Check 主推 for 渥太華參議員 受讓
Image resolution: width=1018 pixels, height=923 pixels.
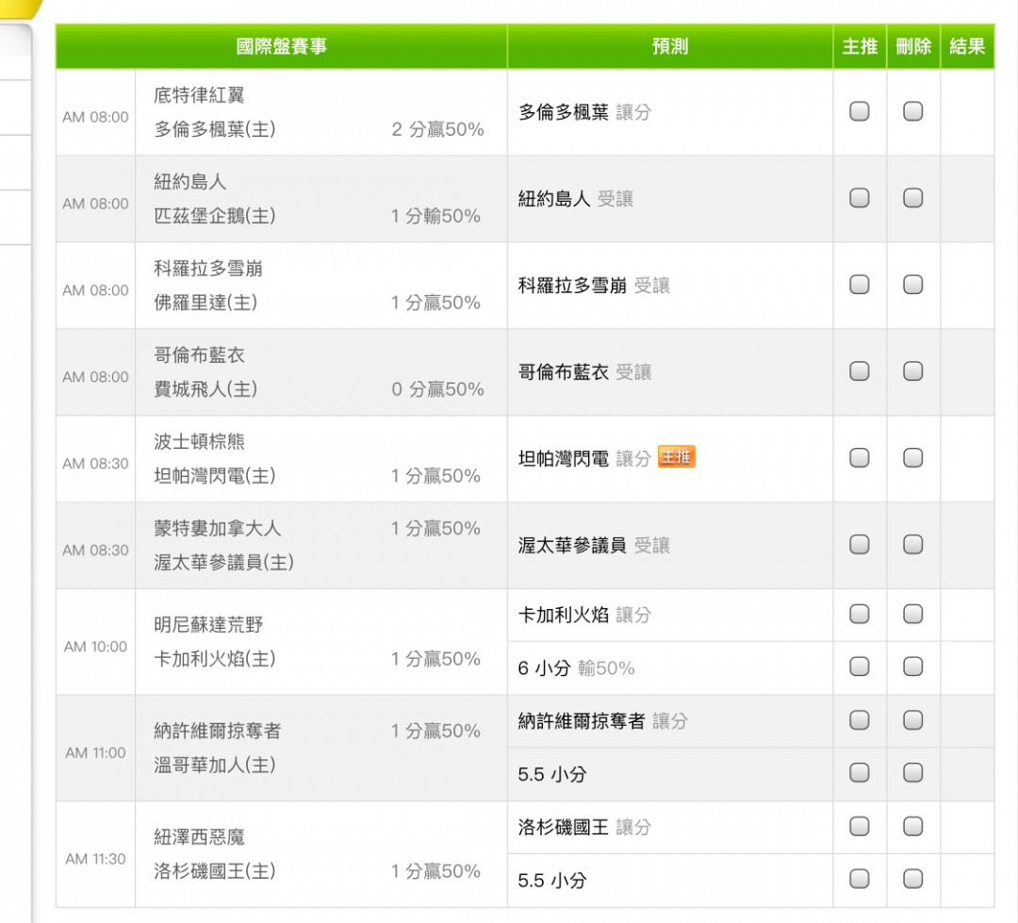tap(859, 544)
